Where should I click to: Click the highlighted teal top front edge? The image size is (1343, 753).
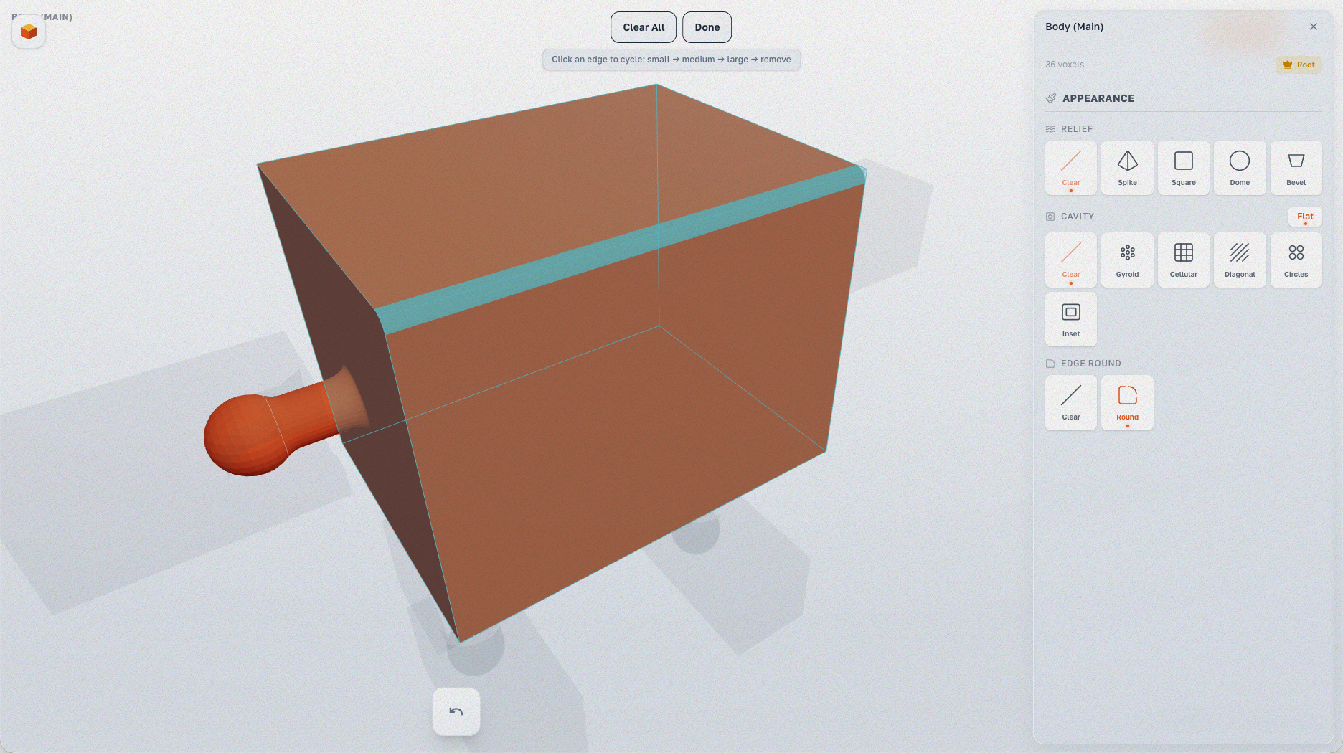pyautogui.click(x=621, y=250)
